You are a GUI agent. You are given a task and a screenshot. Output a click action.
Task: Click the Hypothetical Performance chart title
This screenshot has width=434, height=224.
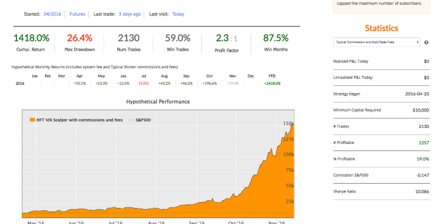point(158,101)
